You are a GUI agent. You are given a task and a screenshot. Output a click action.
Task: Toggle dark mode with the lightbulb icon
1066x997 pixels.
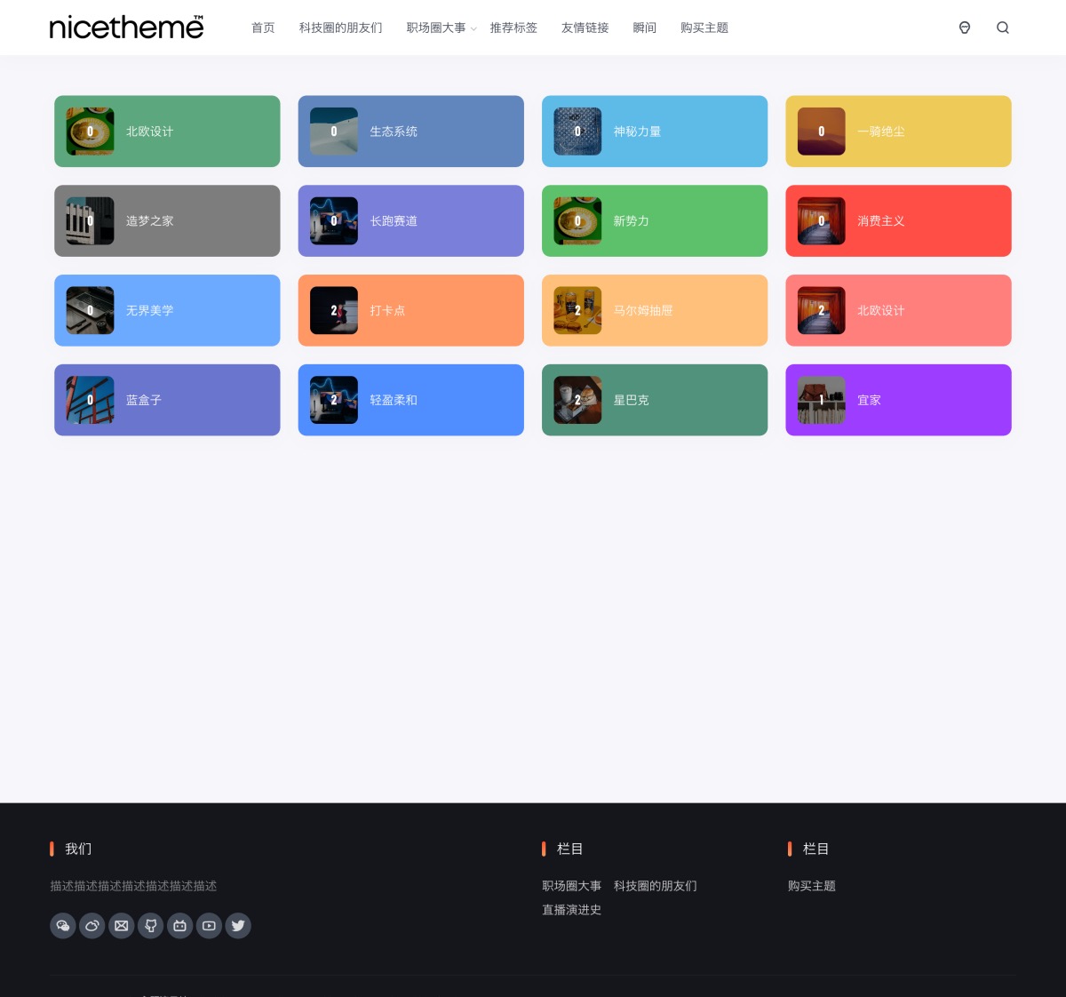965,28
